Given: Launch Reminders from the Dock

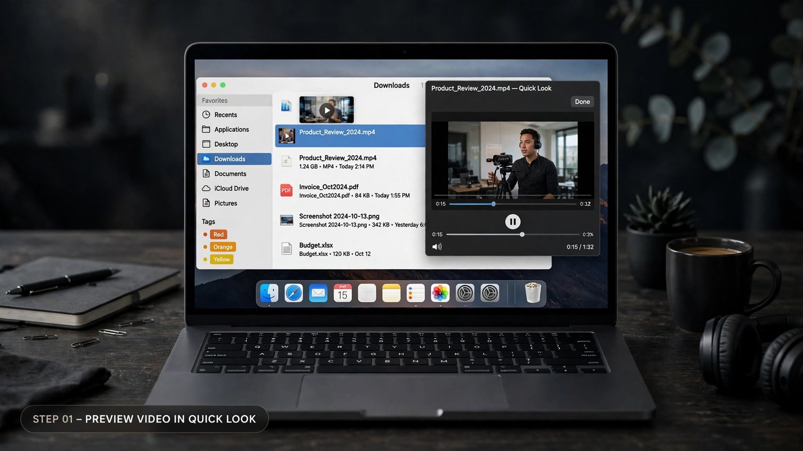Looking at the screenshot, I should [x=416, y=293].
